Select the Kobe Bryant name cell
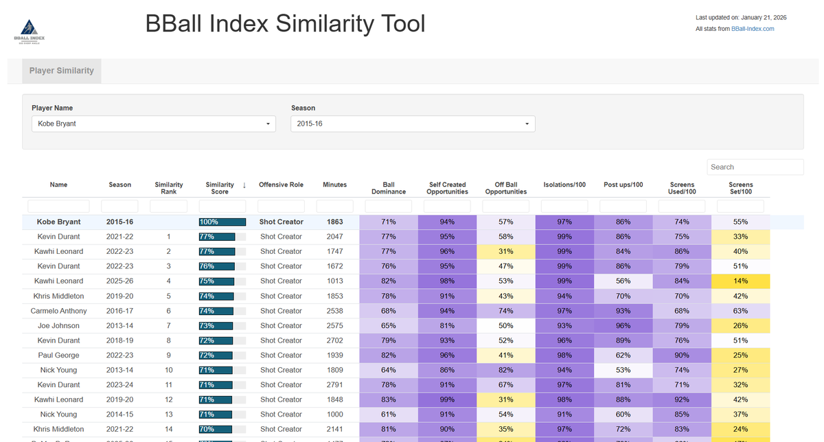Viewport: 824px width, 442px height. (x=58, y=222)
